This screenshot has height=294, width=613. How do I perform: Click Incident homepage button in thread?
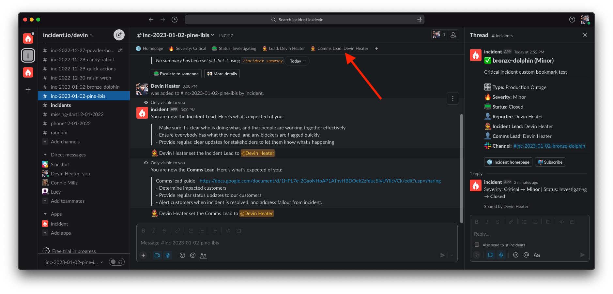point(508,162)
